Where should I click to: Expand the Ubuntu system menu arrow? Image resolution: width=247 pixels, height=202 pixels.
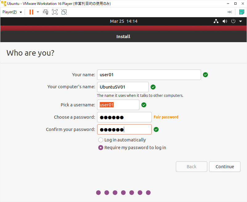[241, 21]
